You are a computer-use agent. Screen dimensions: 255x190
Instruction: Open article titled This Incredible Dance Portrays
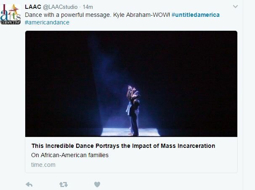[123, 146]
